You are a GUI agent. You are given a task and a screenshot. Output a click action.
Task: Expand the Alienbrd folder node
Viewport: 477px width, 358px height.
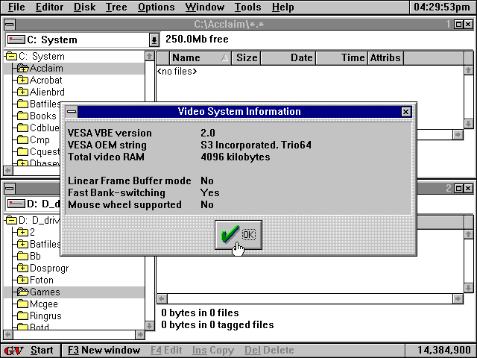pyautogui.click(x=22, y=92)
